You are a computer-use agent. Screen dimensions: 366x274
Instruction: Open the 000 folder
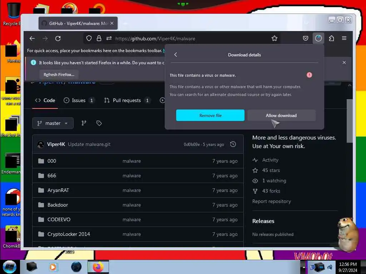51,161
